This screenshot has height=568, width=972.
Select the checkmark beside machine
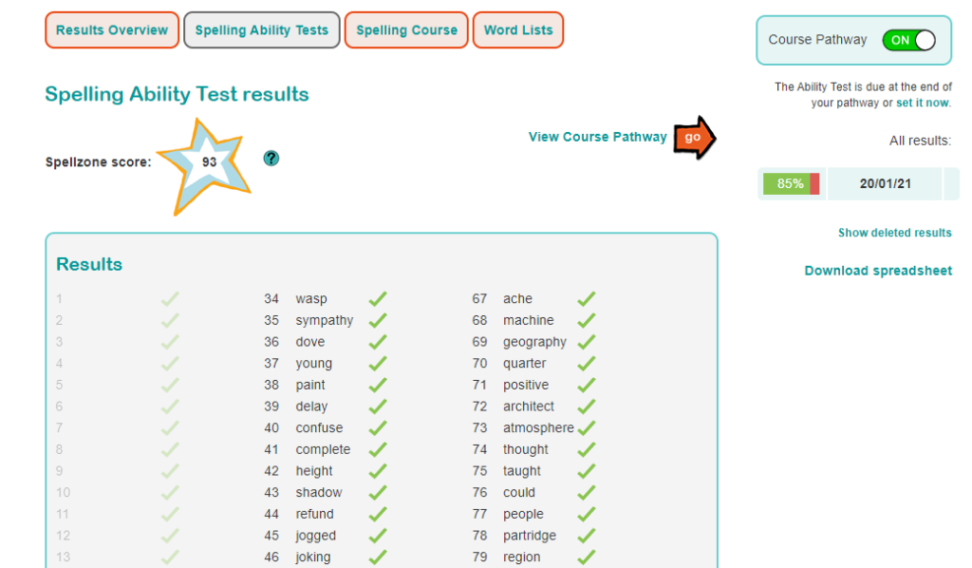pyautogui.click(x=586, y=319)
